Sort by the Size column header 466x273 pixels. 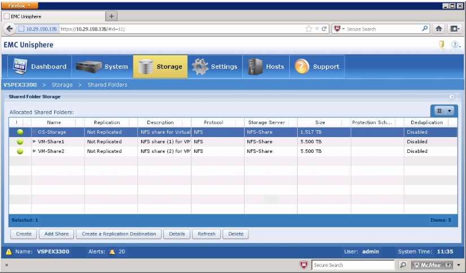coord(320,122)
